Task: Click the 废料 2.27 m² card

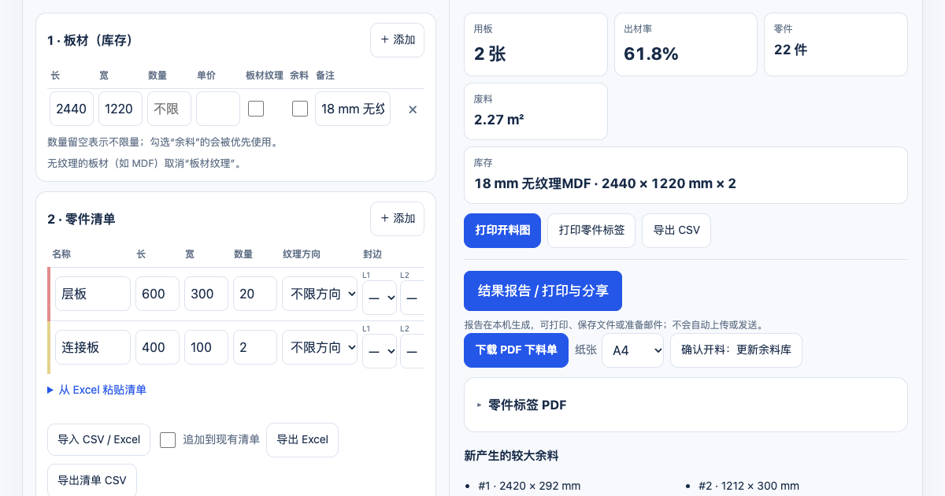Action: (x=535, y=111)
